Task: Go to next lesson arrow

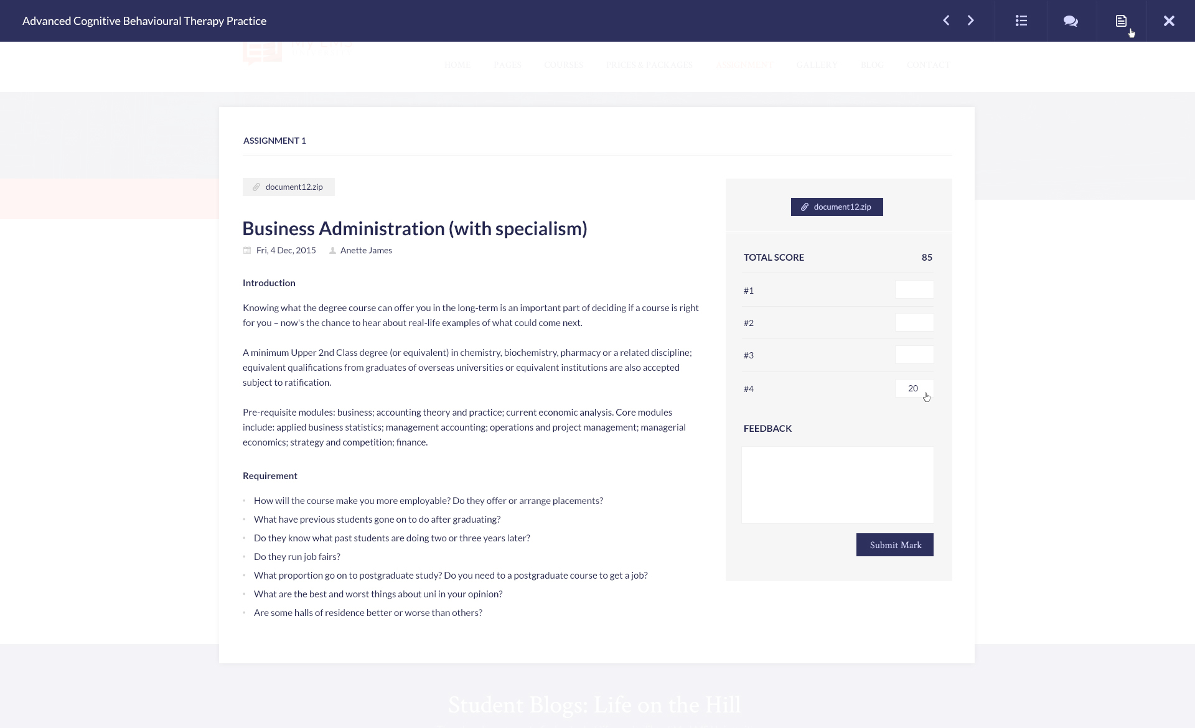Action: coord(971,21)
